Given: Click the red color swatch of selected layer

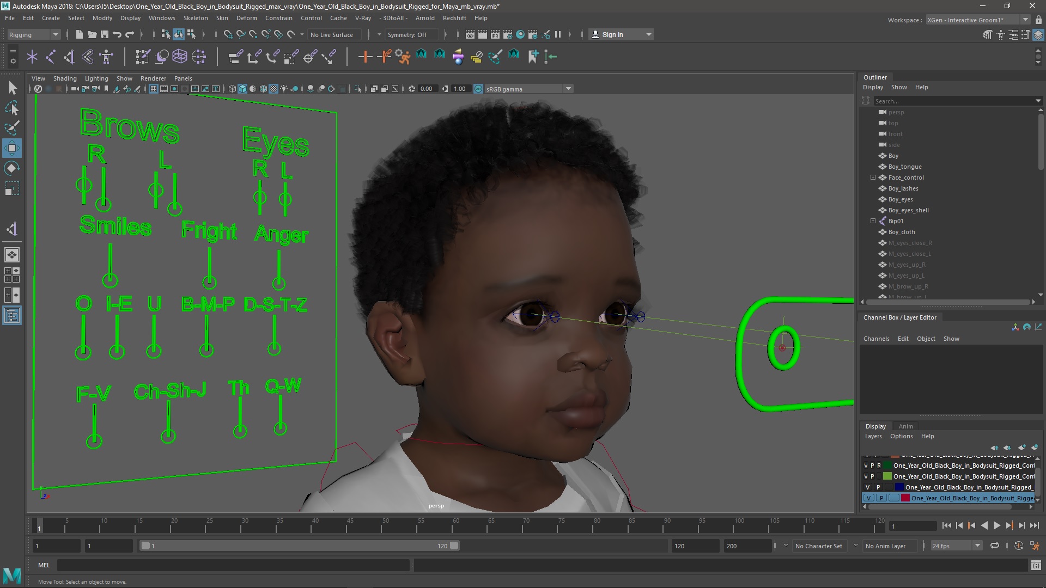Looking at the screenshot, I should 905,498.
